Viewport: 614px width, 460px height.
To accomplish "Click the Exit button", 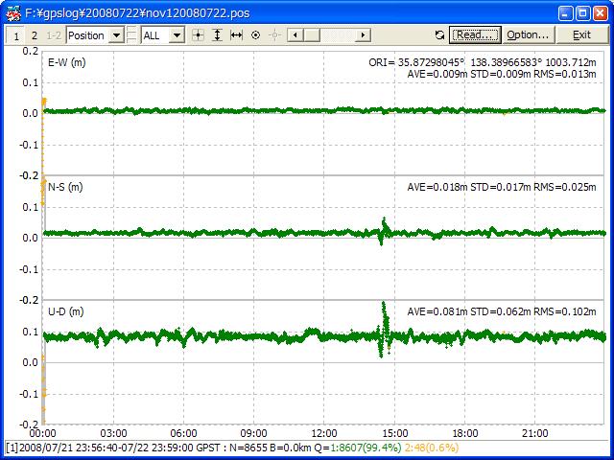I will tap(581, 35).
